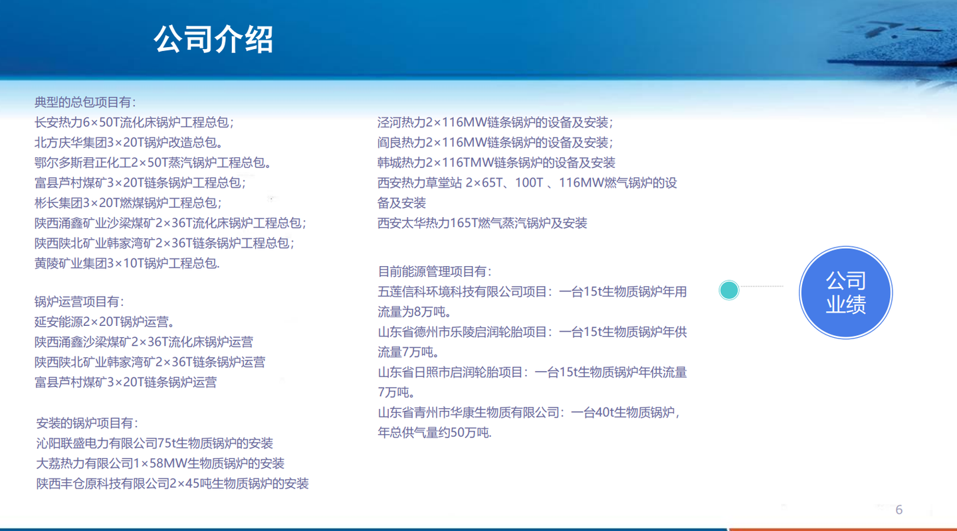957x531 pixels.
Task: Click the 公司业绩 blue circle
Action: [845, 293]
